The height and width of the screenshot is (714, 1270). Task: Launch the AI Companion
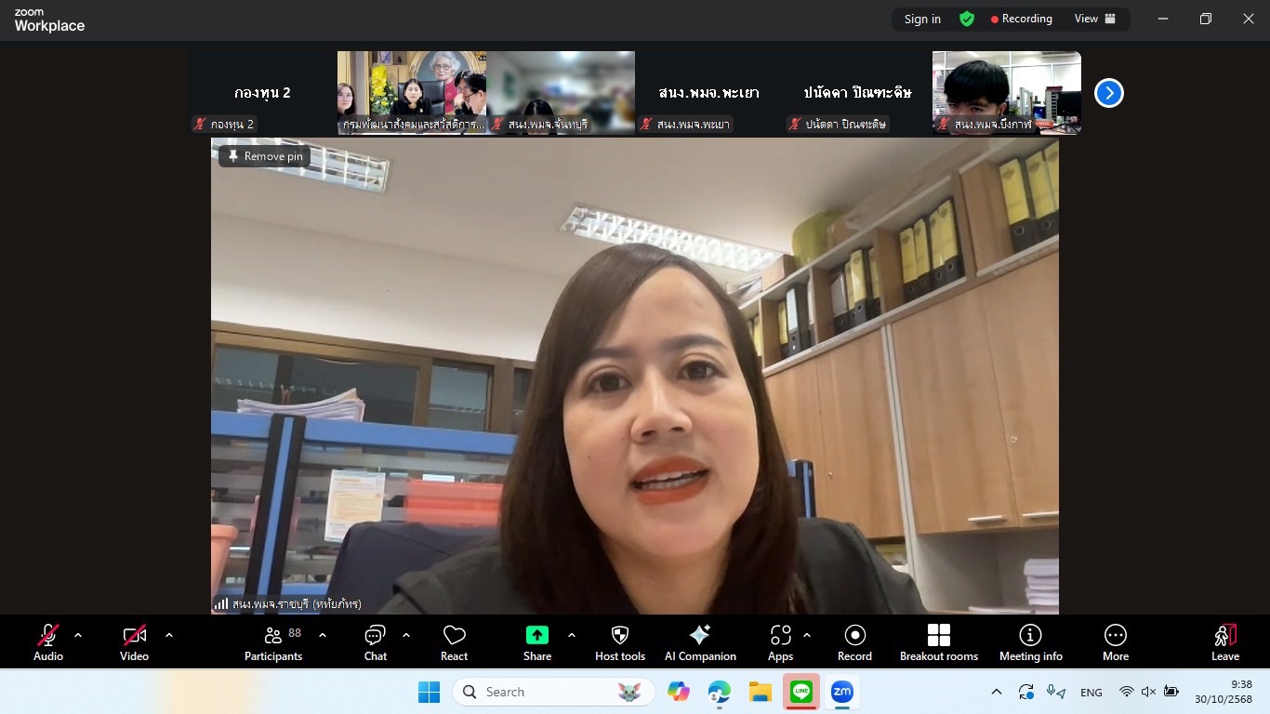coord(700,641)
